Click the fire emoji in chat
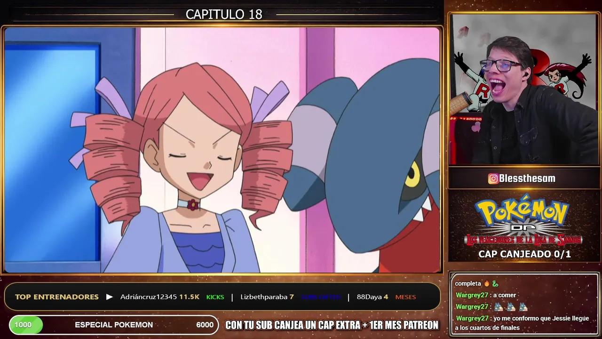The image size is (602, 339). (x=486, y=283)
